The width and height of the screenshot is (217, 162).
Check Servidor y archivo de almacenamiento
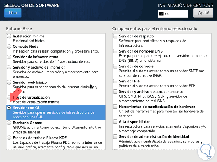[115, 92]
